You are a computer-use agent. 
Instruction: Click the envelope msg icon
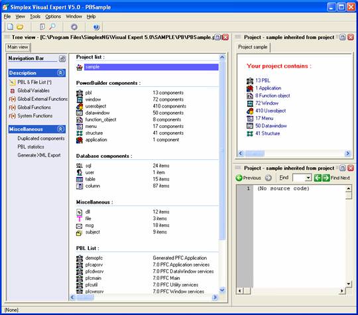click(x=80, y=226)
